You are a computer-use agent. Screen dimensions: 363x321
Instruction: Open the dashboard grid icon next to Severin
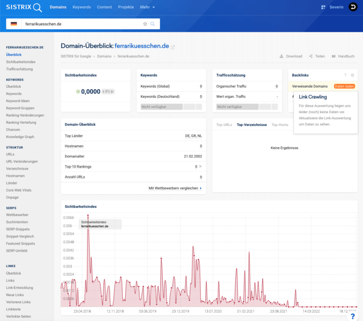323,8
